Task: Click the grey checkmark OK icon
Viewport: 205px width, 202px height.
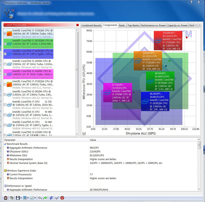Action: click(x=57, y=198)
